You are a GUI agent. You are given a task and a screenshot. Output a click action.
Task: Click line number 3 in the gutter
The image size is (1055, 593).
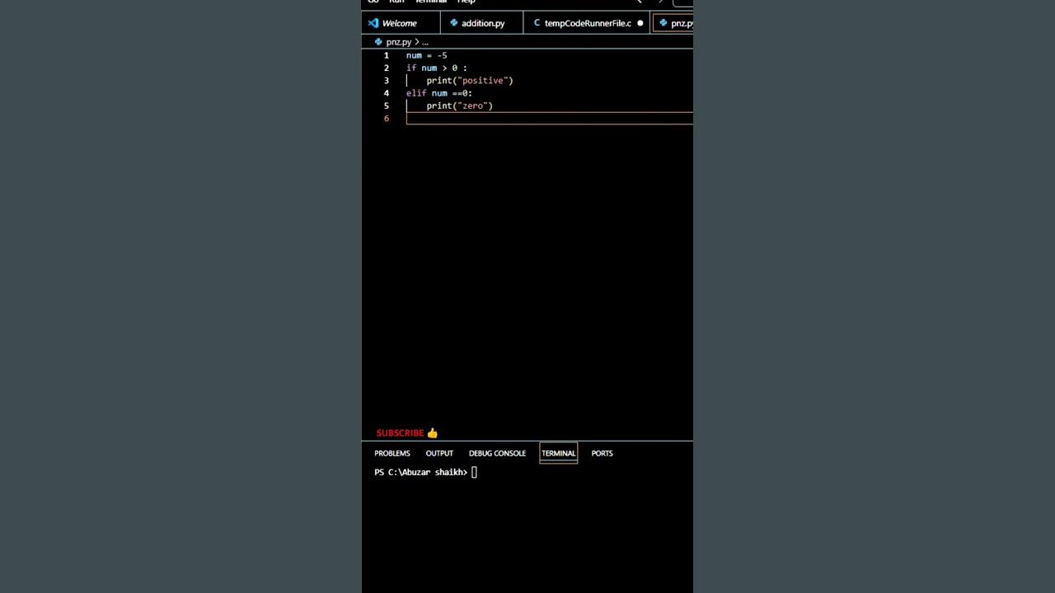tap(386, 81)
